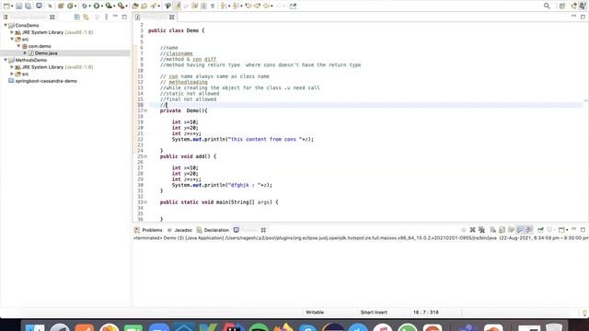Collapse the MethodsDemo project node

[6, 60]
